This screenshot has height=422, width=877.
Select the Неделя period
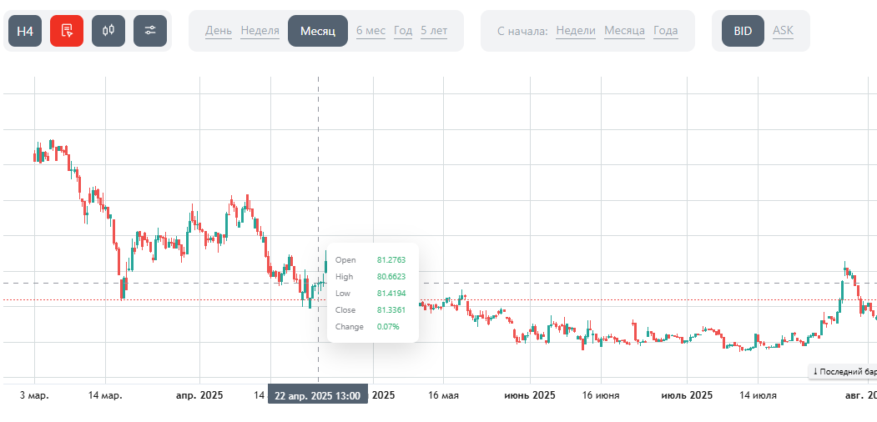click(260, 31)
